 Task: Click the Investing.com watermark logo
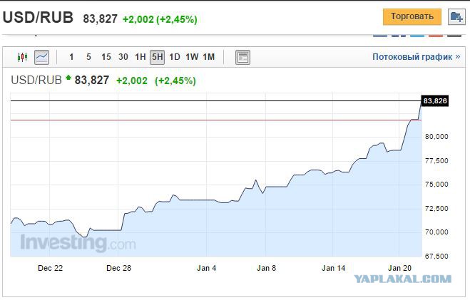pyautogui.click(x=78, y=243)
